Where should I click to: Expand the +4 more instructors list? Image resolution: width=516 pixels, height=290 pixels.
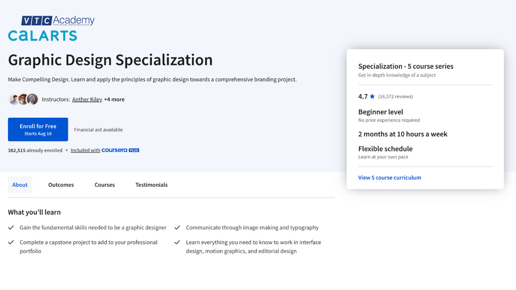pyautogui.click(x=114, y=99)
